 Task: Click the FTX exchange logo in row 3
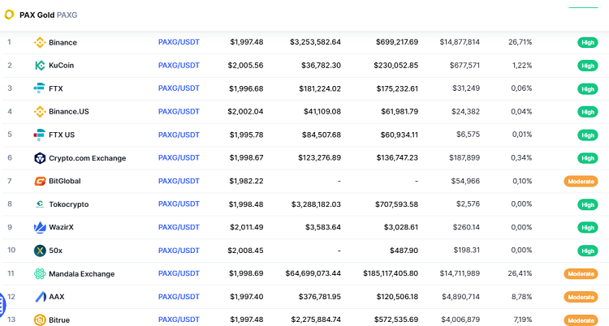(x=40, y=88)
